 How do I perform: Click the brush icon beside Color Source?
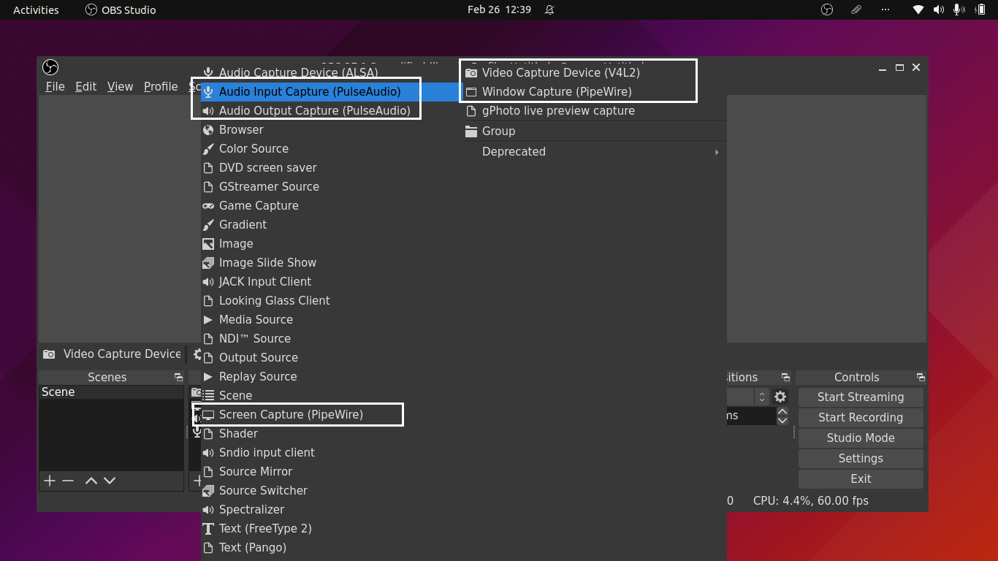[x=208, y=149]
